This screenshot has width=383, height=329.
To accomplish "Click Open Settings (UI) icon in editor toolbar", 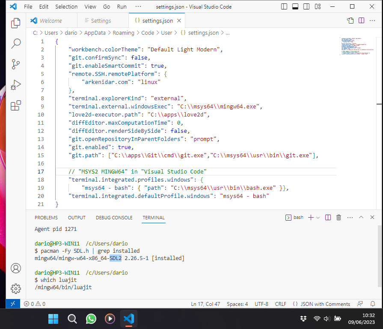I will point(350,21).
